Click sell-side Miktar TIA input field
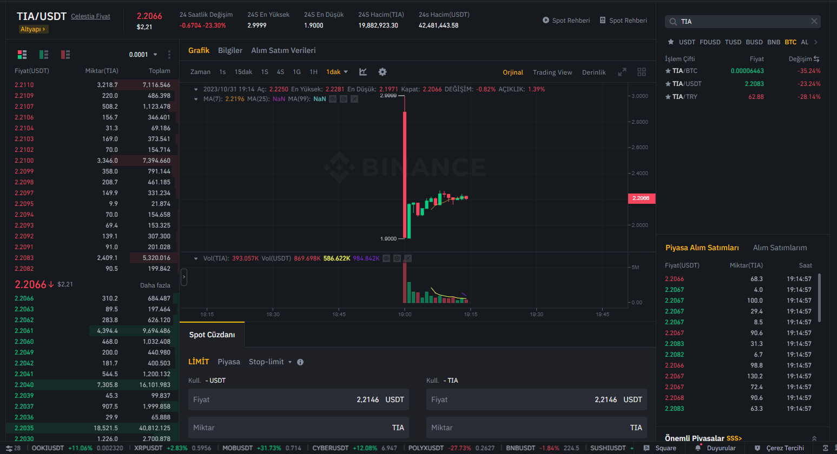 coord(537,428)
